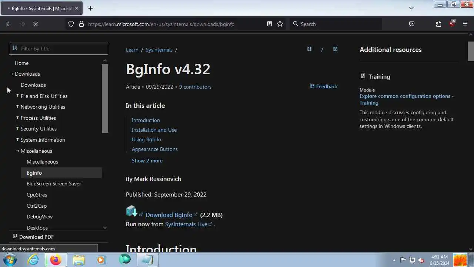Screen dimensions: 474x267
Task: Open Home in the sidebar
Action: 21,63
